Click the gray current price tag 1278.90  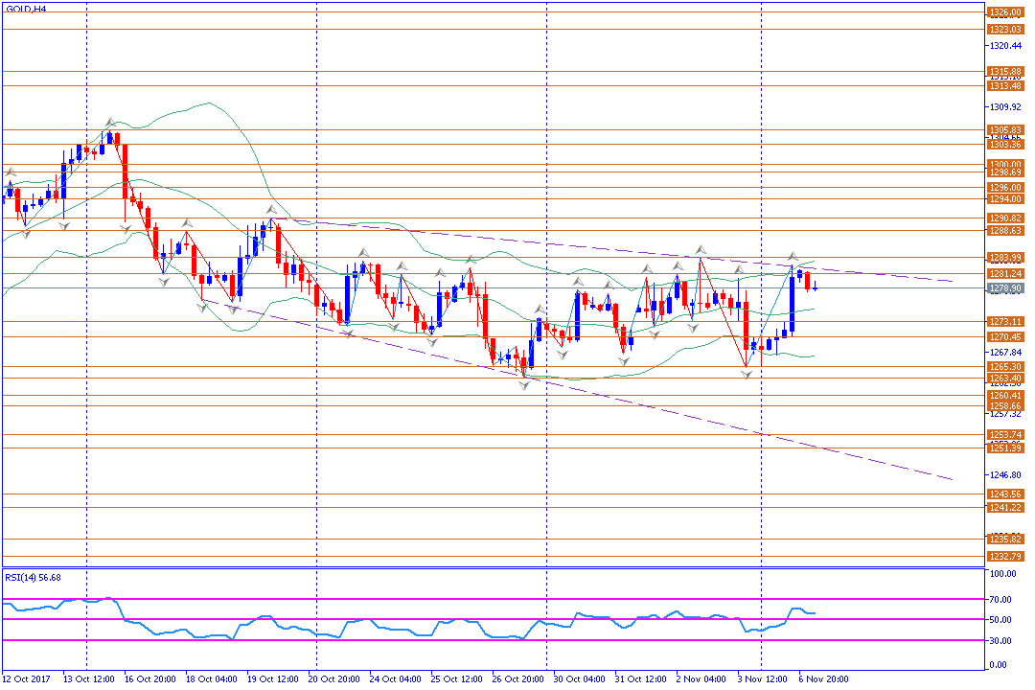pos(1005,288)
